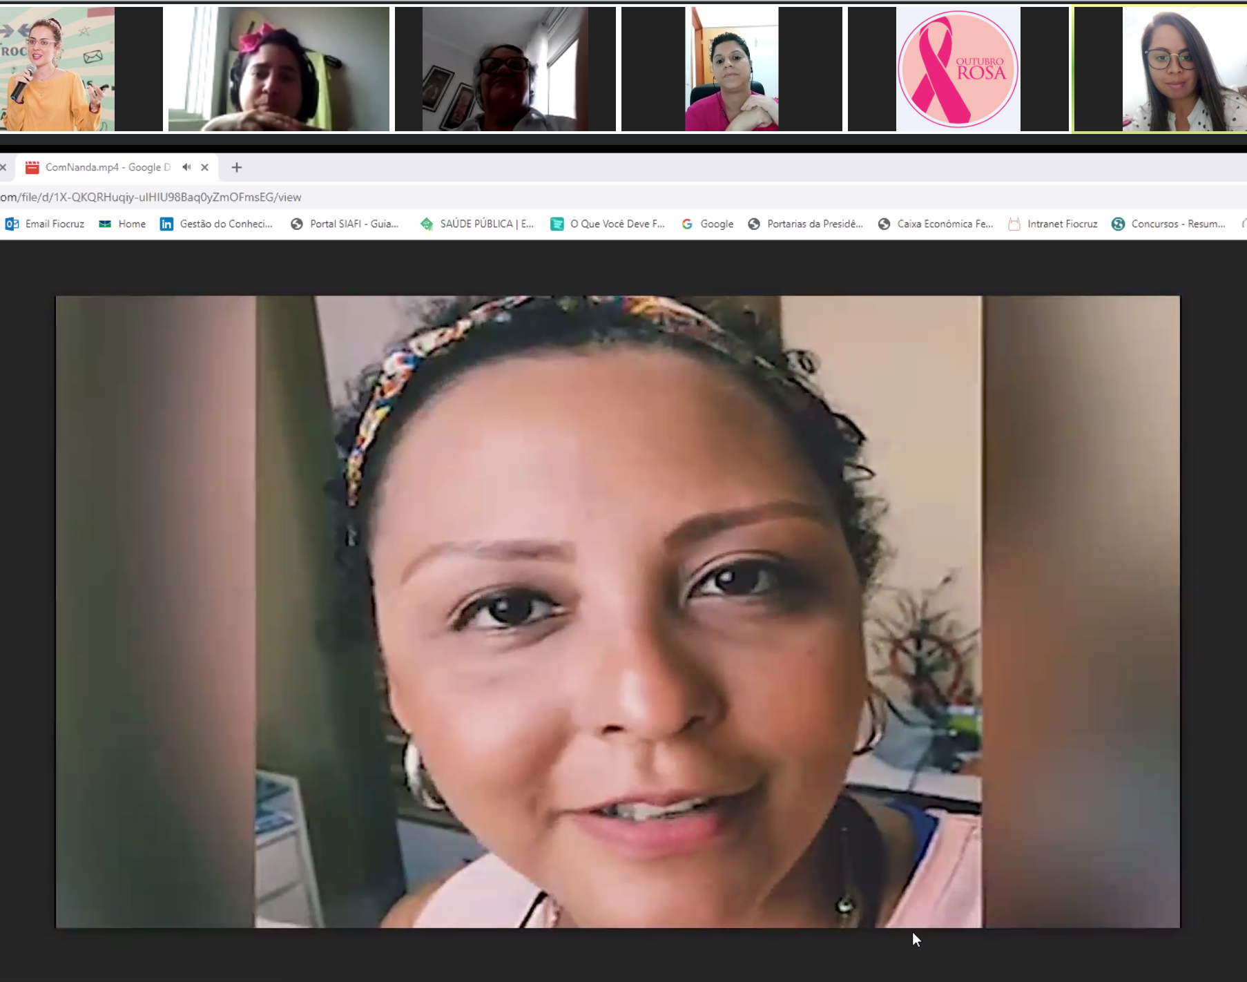The height and width of the screenshot is (982, 1247).
Task: Open the O Que Você Deve F... bookmark
Action: [x=608, y=224]
